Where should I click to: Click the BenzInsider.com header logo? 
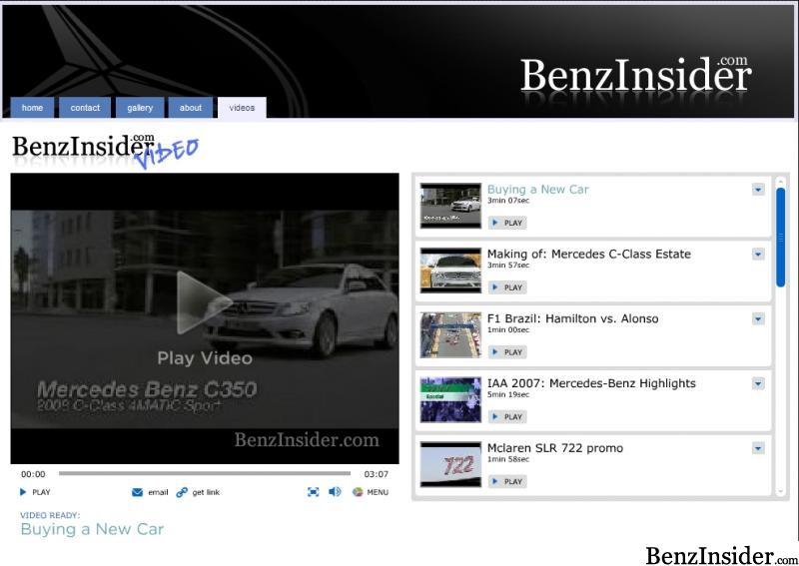(x=635, y=78)
